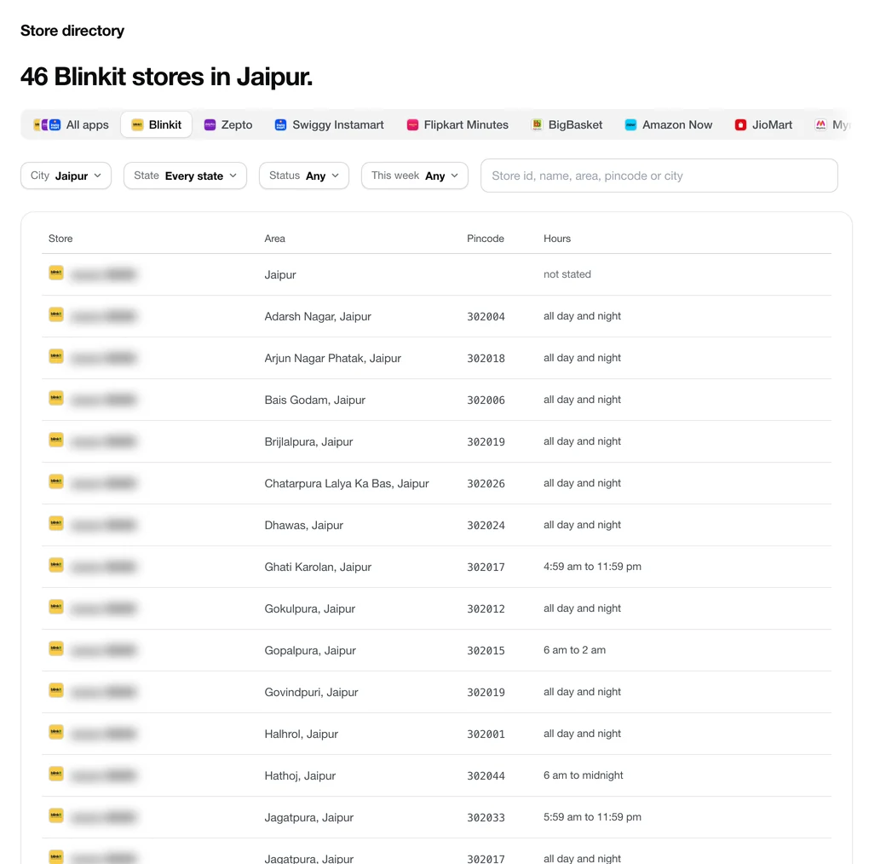Click the Blinkit icon in the 'not stated' row
This screenshot has height=864, width=886.
pos(56,273)
